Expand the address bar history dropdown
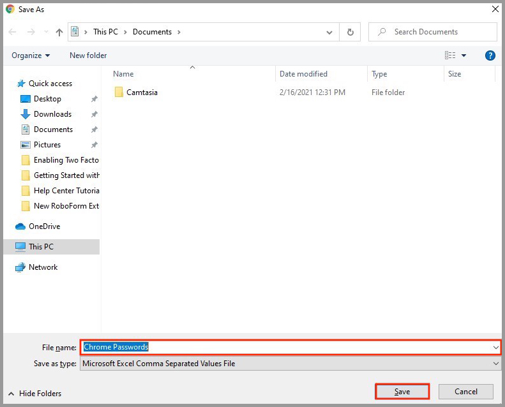The width and height of the screenshot is (505, 407). tap(329, 32)
